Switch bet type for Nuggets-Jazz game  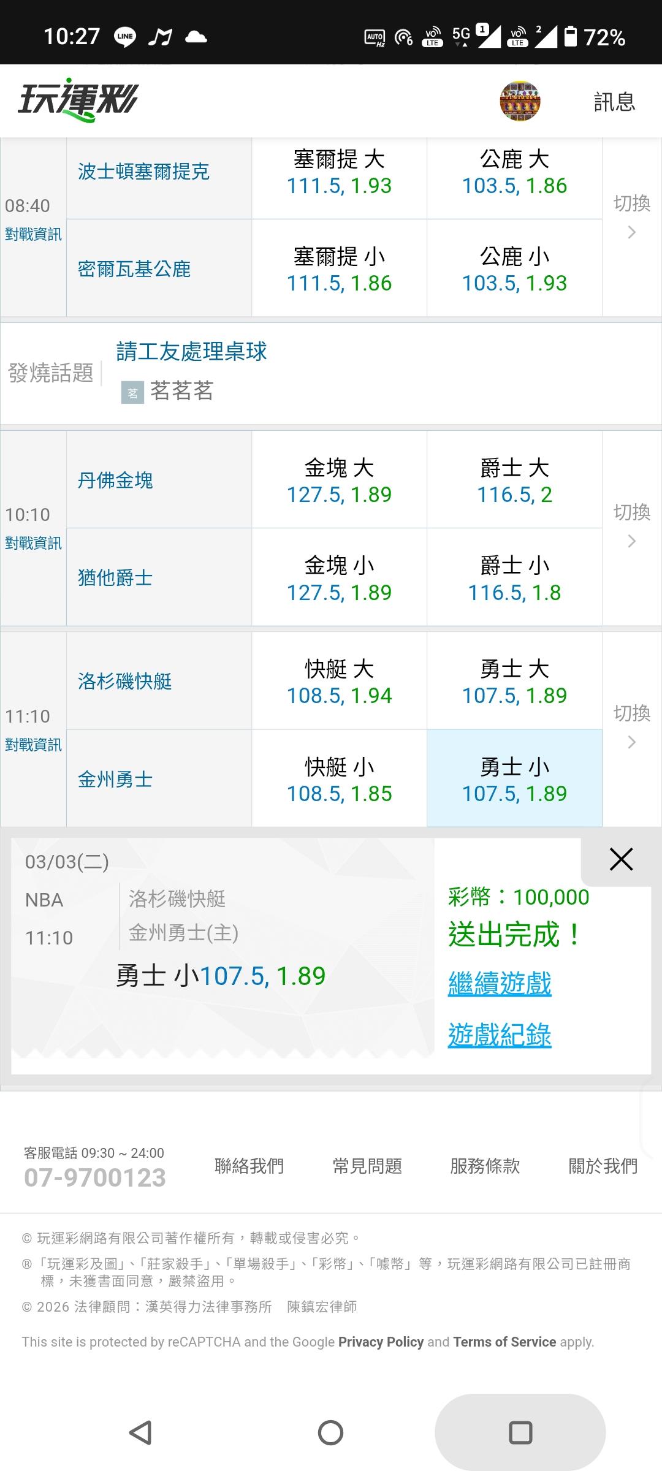pos(632,525)
